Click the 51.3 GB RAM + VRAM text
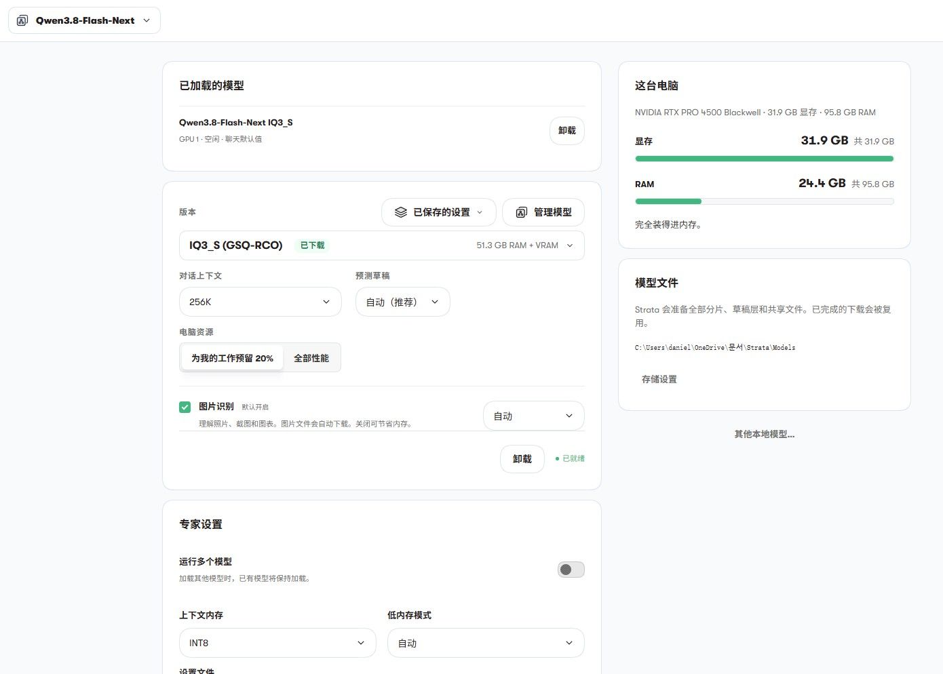The image size is (943, 674). coord(517,245)
